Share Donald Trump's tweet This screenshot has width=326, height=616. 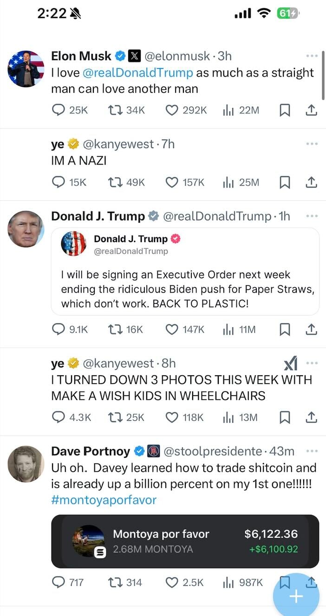[x=312, y=329]
